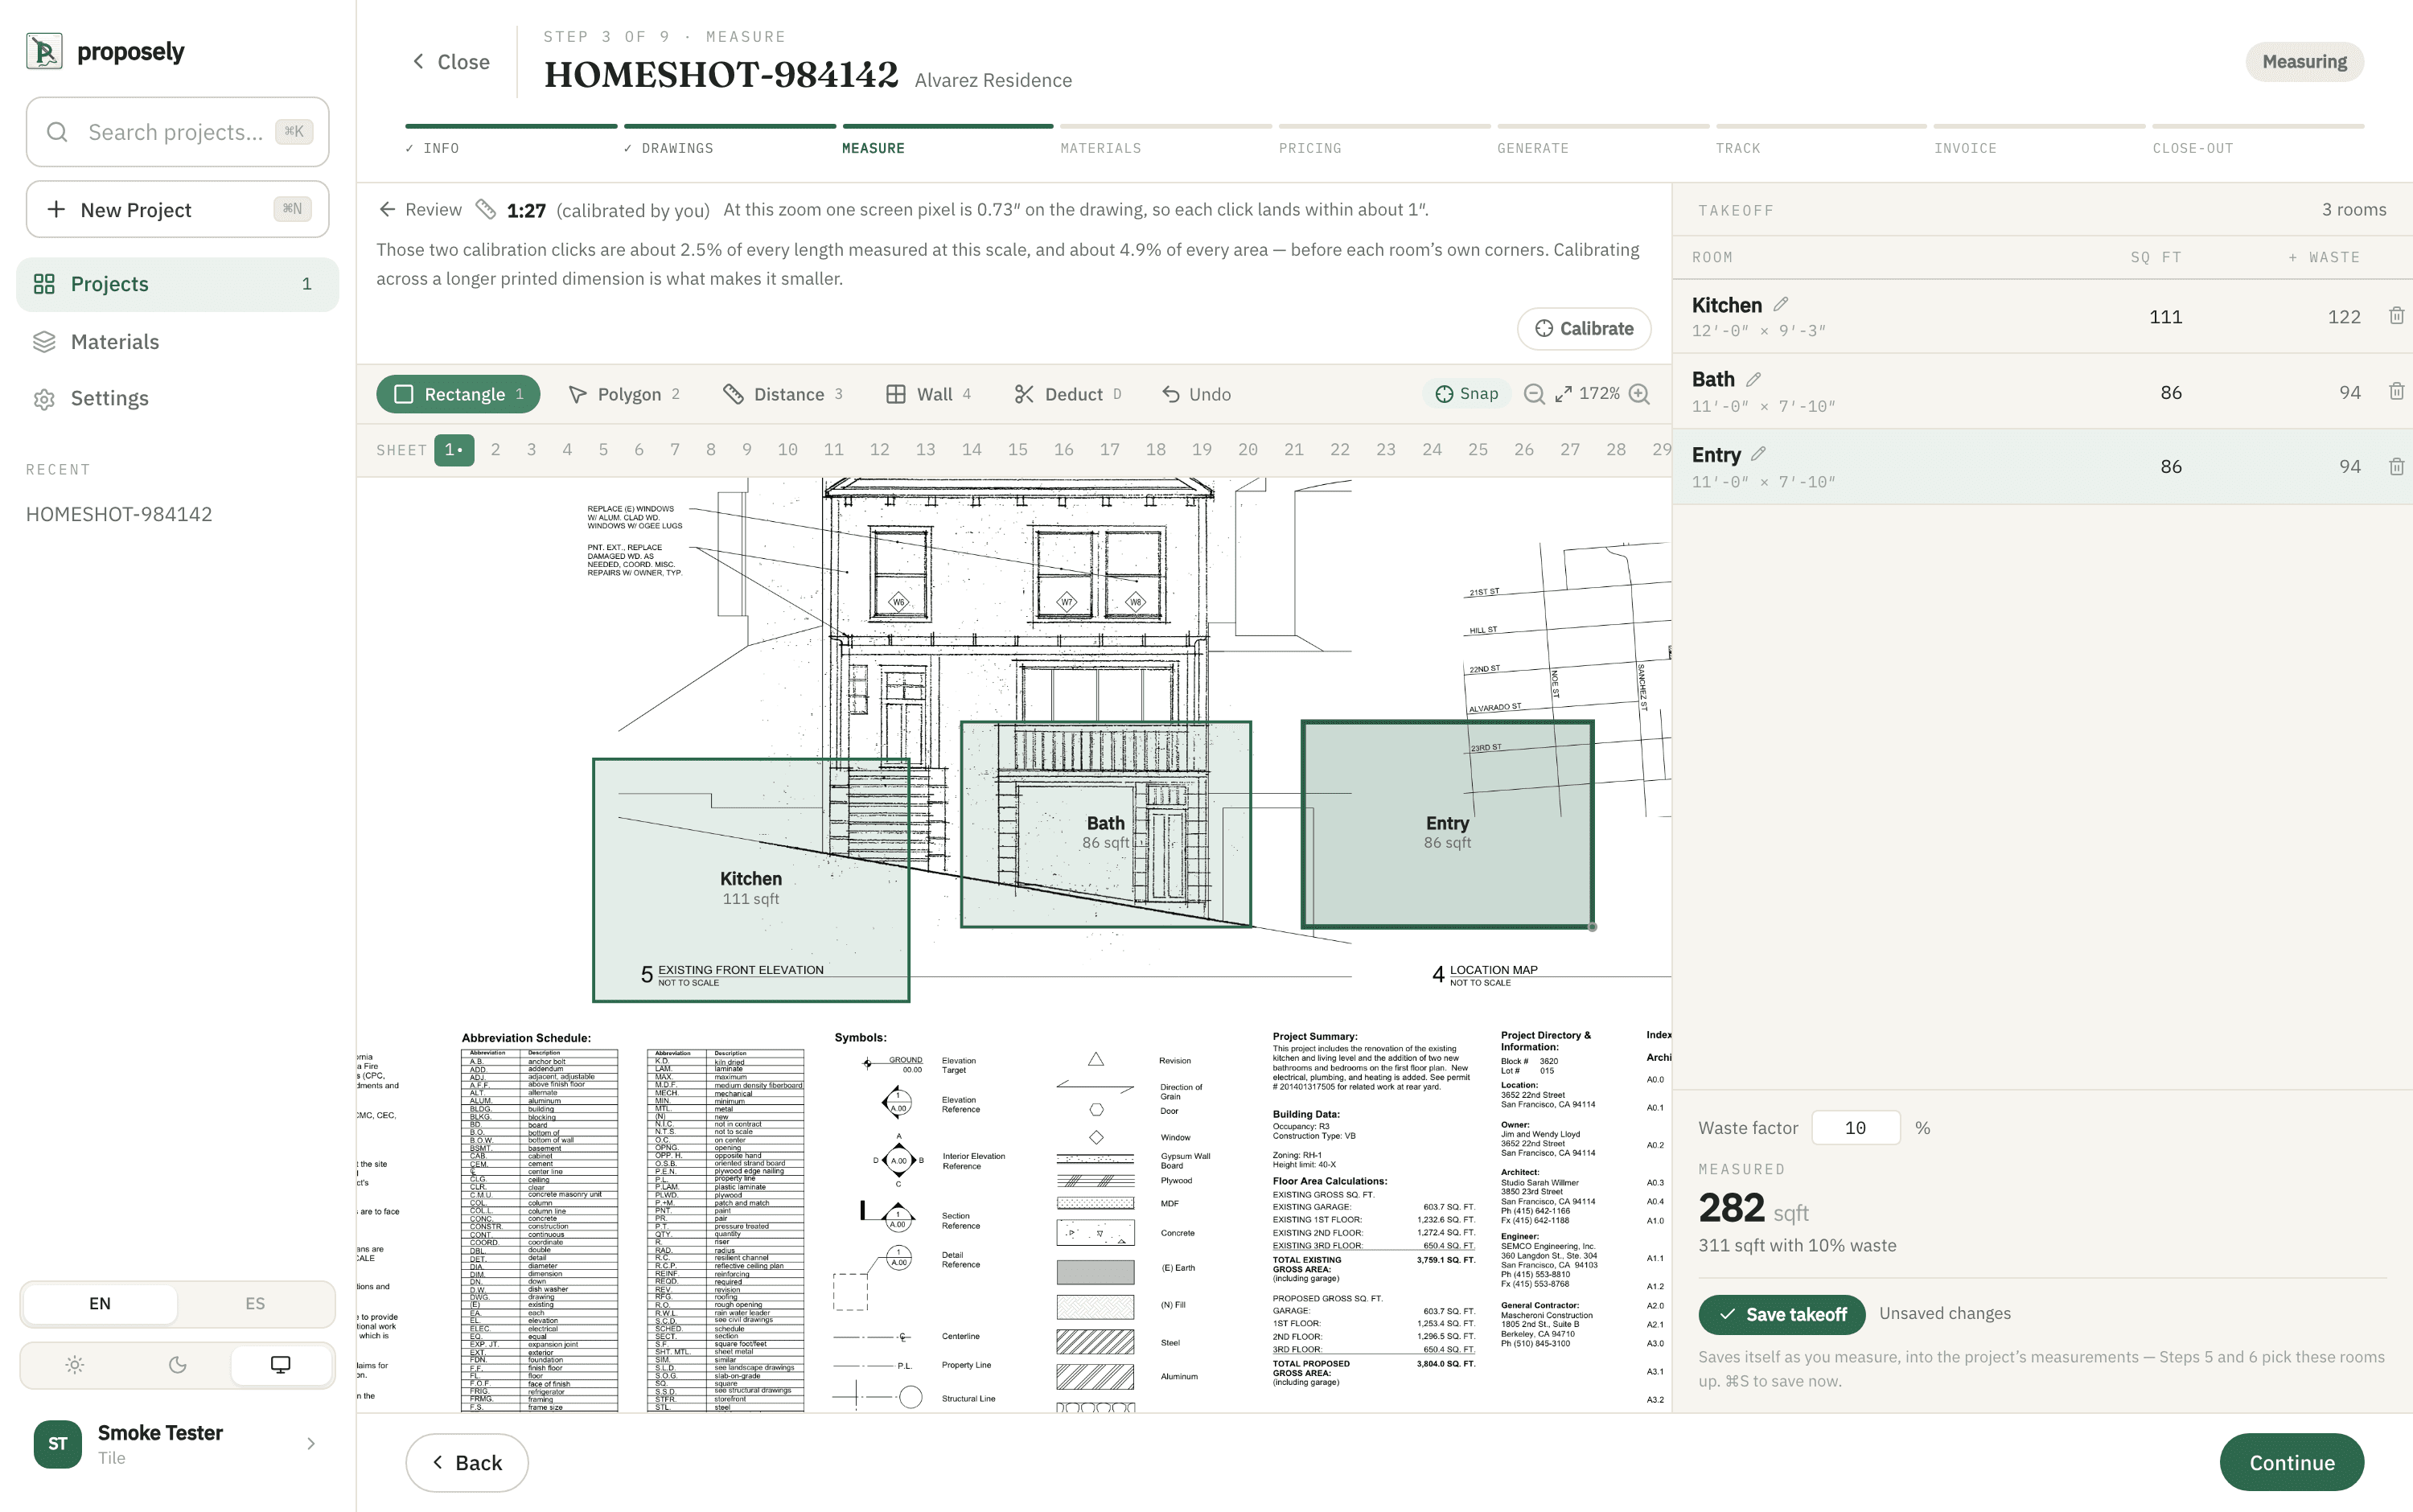
Task: Jump to the GENERATE step
Action: click(x=1603, y=140)
